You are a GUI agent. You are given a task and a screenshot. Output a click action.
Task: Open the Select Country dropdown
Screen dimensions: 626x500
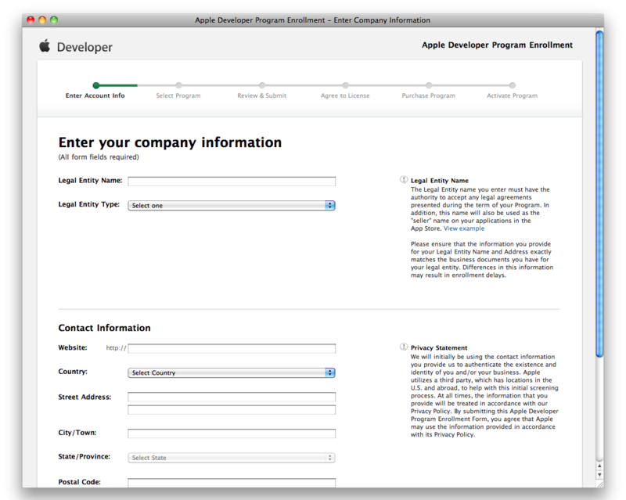click(x=232, y=372)
